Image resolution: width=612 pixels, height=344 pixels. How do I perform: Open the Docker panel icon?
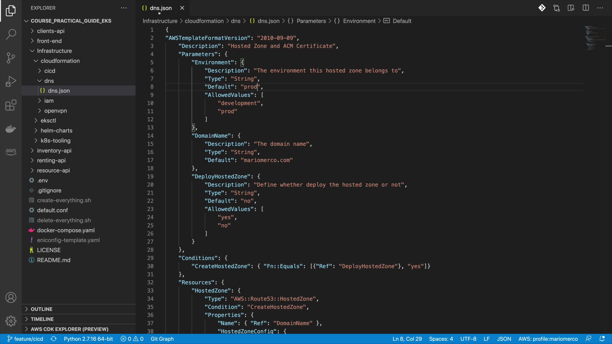coord(11,129)
